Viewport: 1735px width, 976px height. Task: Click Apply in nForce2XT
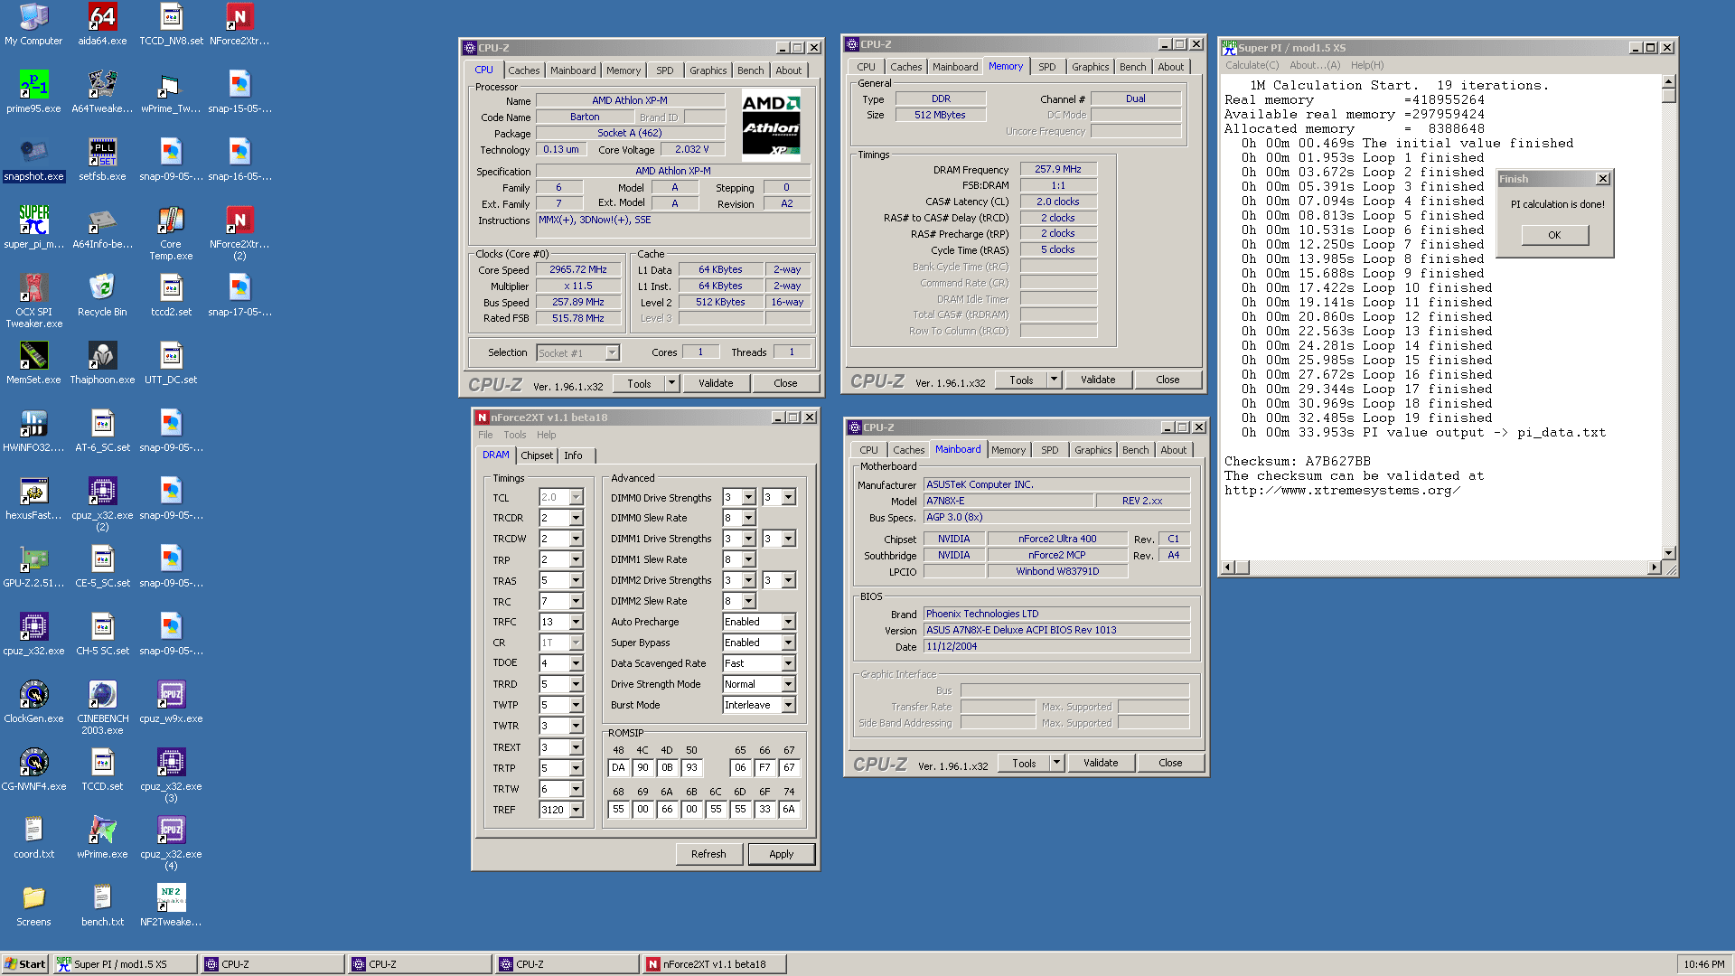781,854
